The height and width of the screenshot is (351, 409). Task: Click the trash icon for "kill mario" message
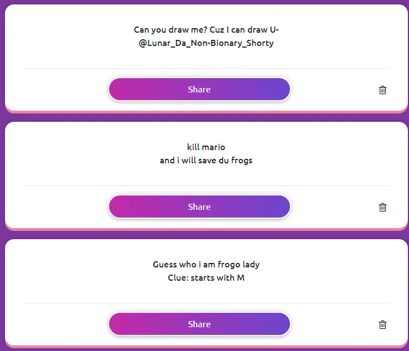click(382, 207)
